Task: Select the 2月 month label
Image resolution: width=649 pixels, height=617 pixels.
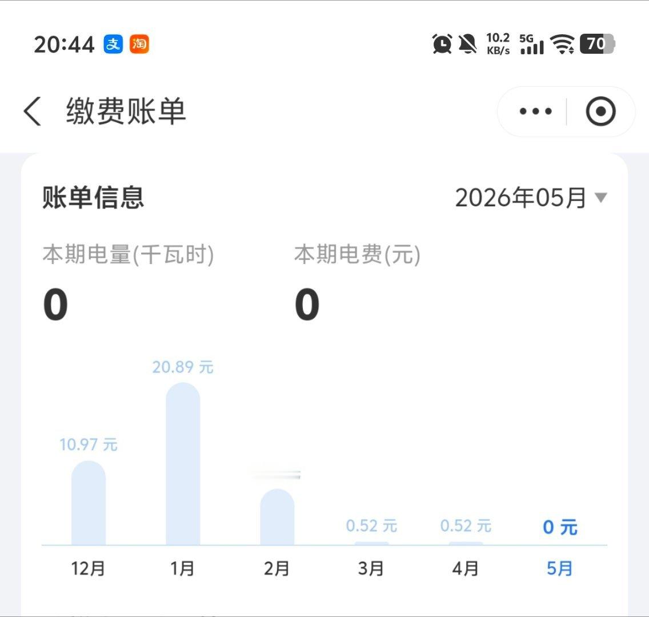Action: pos(277,568)
